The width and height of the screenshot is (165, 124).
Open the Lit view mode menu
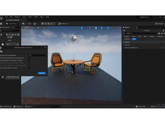click(39, 28)
